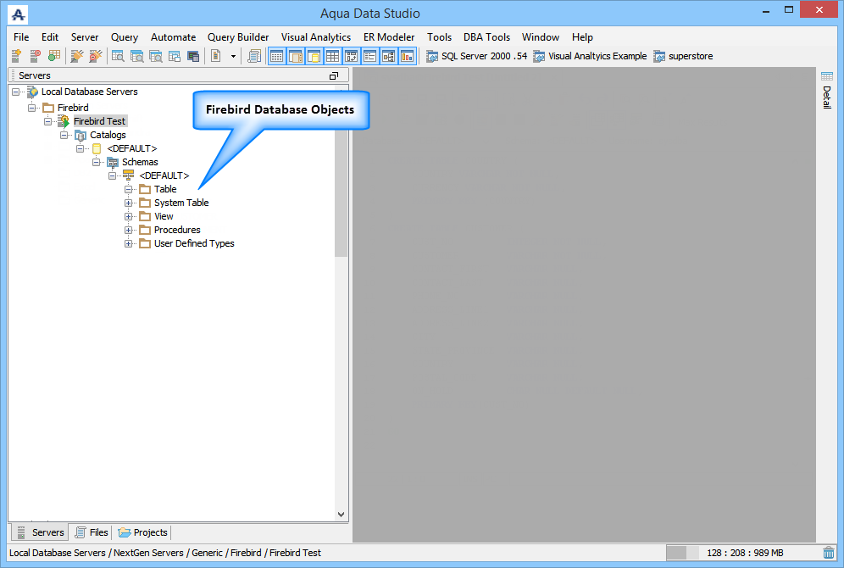Open the Query menu
This screenshot has width=844, height=568.
click(125, 37)
